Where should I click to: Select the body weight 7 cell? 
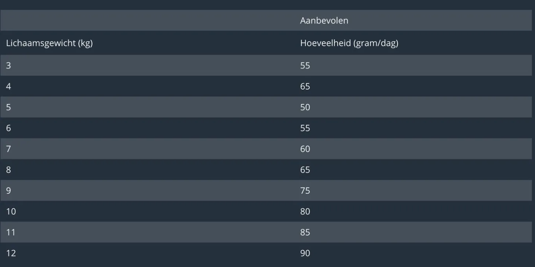8,149
